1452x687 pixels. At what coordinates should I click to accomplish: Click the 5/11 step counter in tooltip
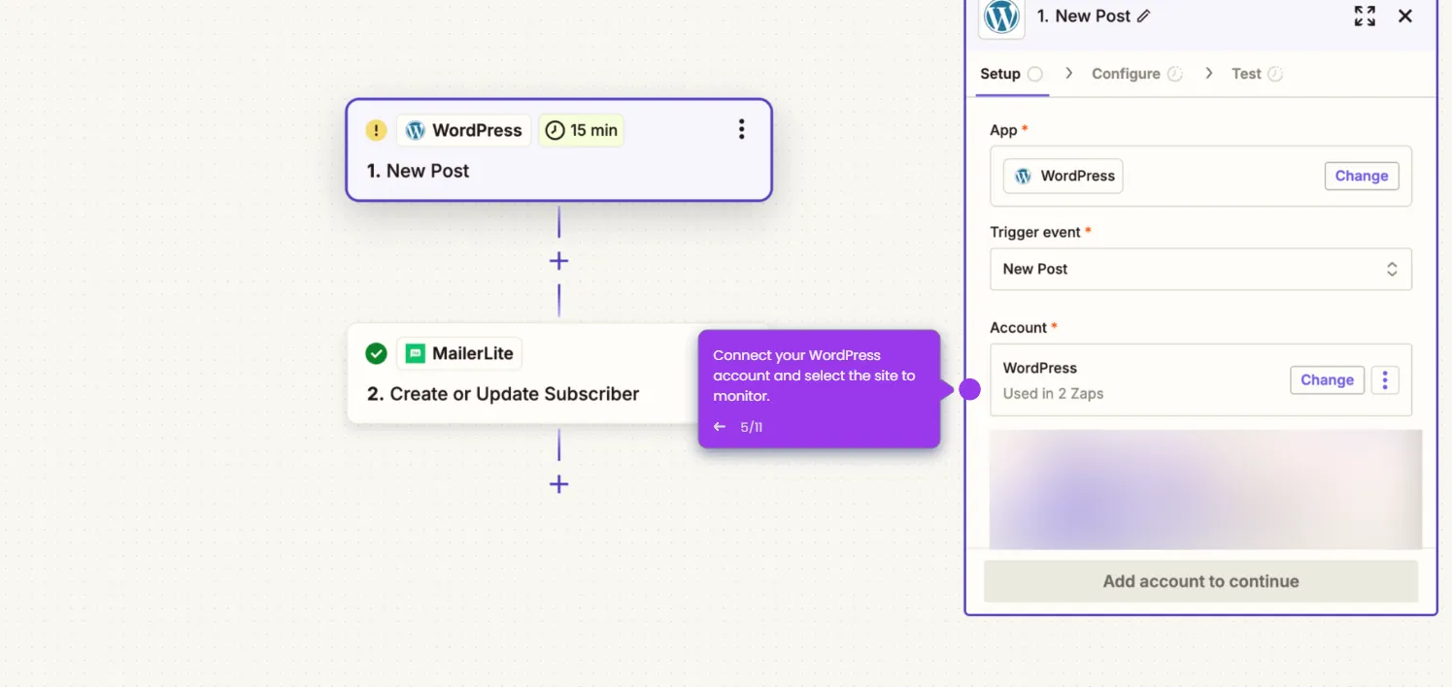point(752,427)
